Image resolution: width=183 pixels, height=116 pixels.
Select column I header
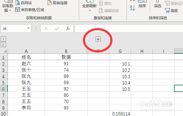[x=163, y=51]
